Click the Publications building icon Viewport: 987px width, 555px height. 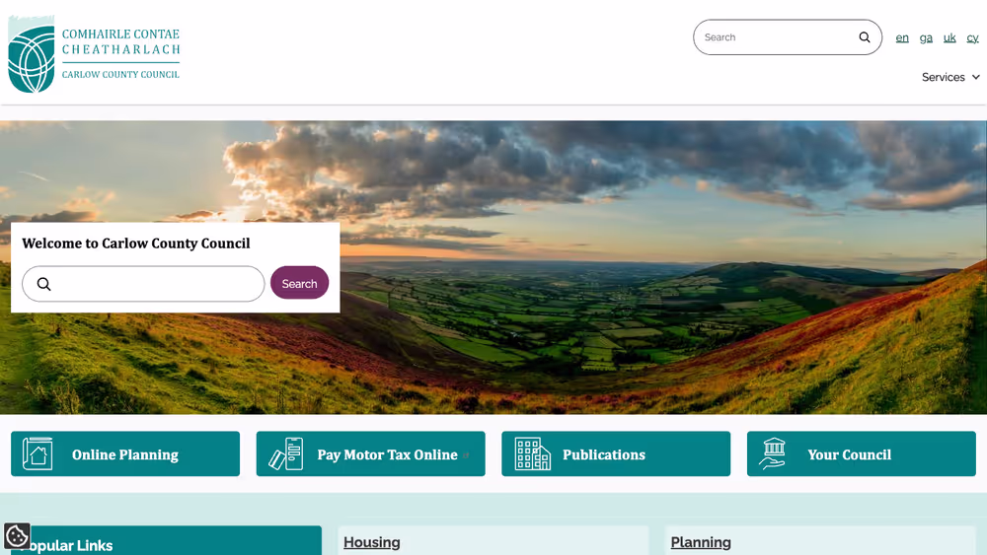(x=533, y=453)
